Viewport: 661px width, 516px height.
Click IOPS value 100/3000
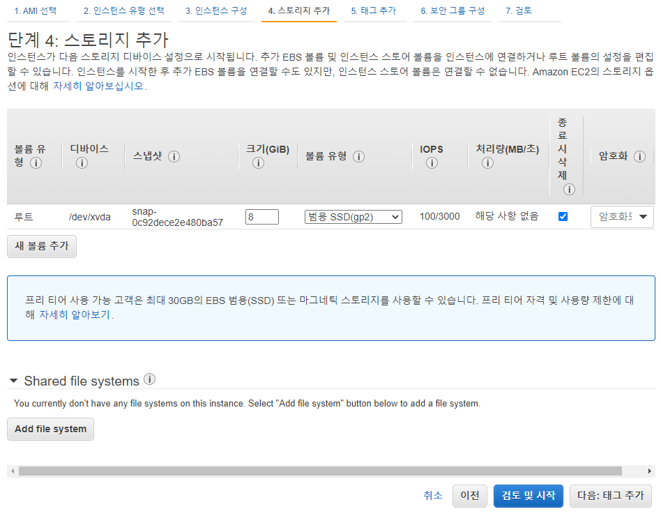[440, 216]
